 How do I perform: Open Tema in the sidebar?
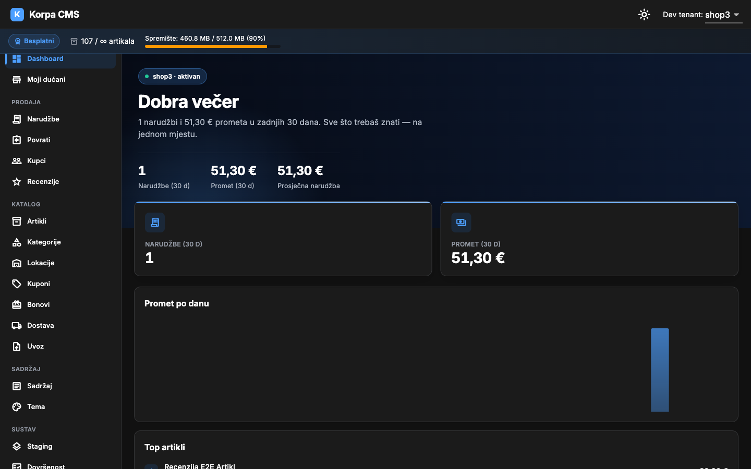tap(60, 407)
